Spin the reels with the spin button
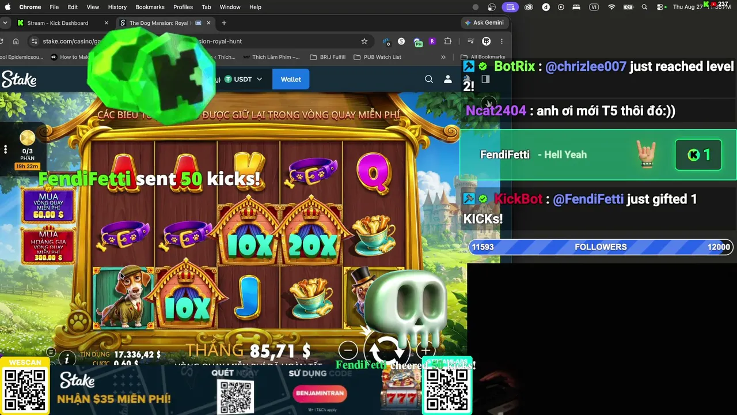Viewport: 737px width, 415px height. [x=387, y=350]
